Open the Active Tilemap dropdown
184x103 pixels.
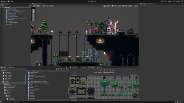coord(109,72)
